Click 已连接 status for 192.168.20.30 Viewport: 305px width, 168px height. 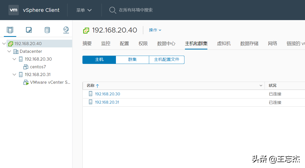pyautogui.click(x=275, y=94)
